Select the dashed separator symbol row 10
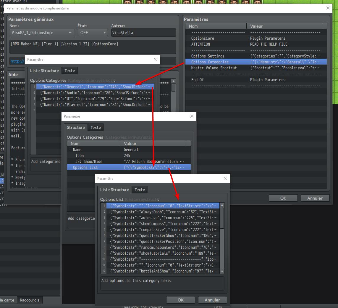 coord(163,259)
